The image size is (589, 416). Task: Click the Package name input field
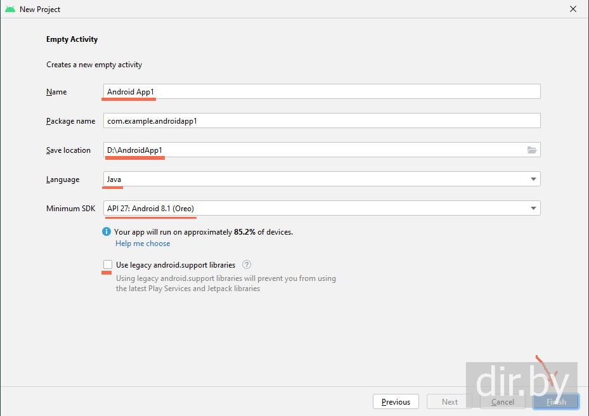pos(322,120)
